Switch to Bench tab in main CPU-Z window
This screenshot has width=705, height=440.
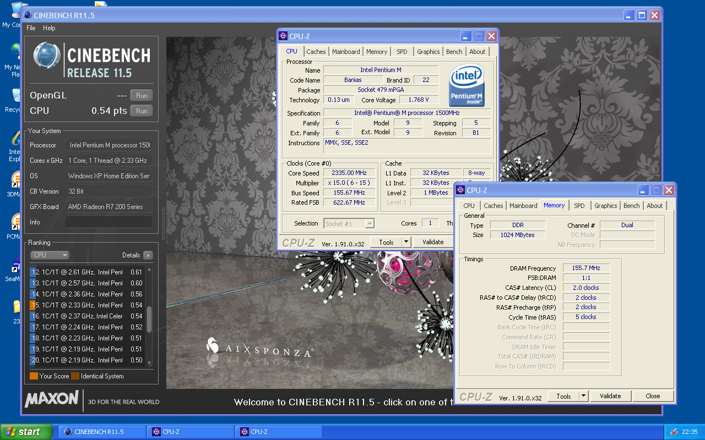click(x=454, y=52)
